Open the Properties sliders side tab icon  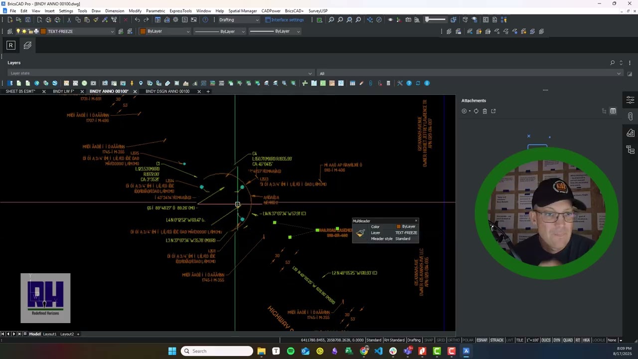[631, 100]
